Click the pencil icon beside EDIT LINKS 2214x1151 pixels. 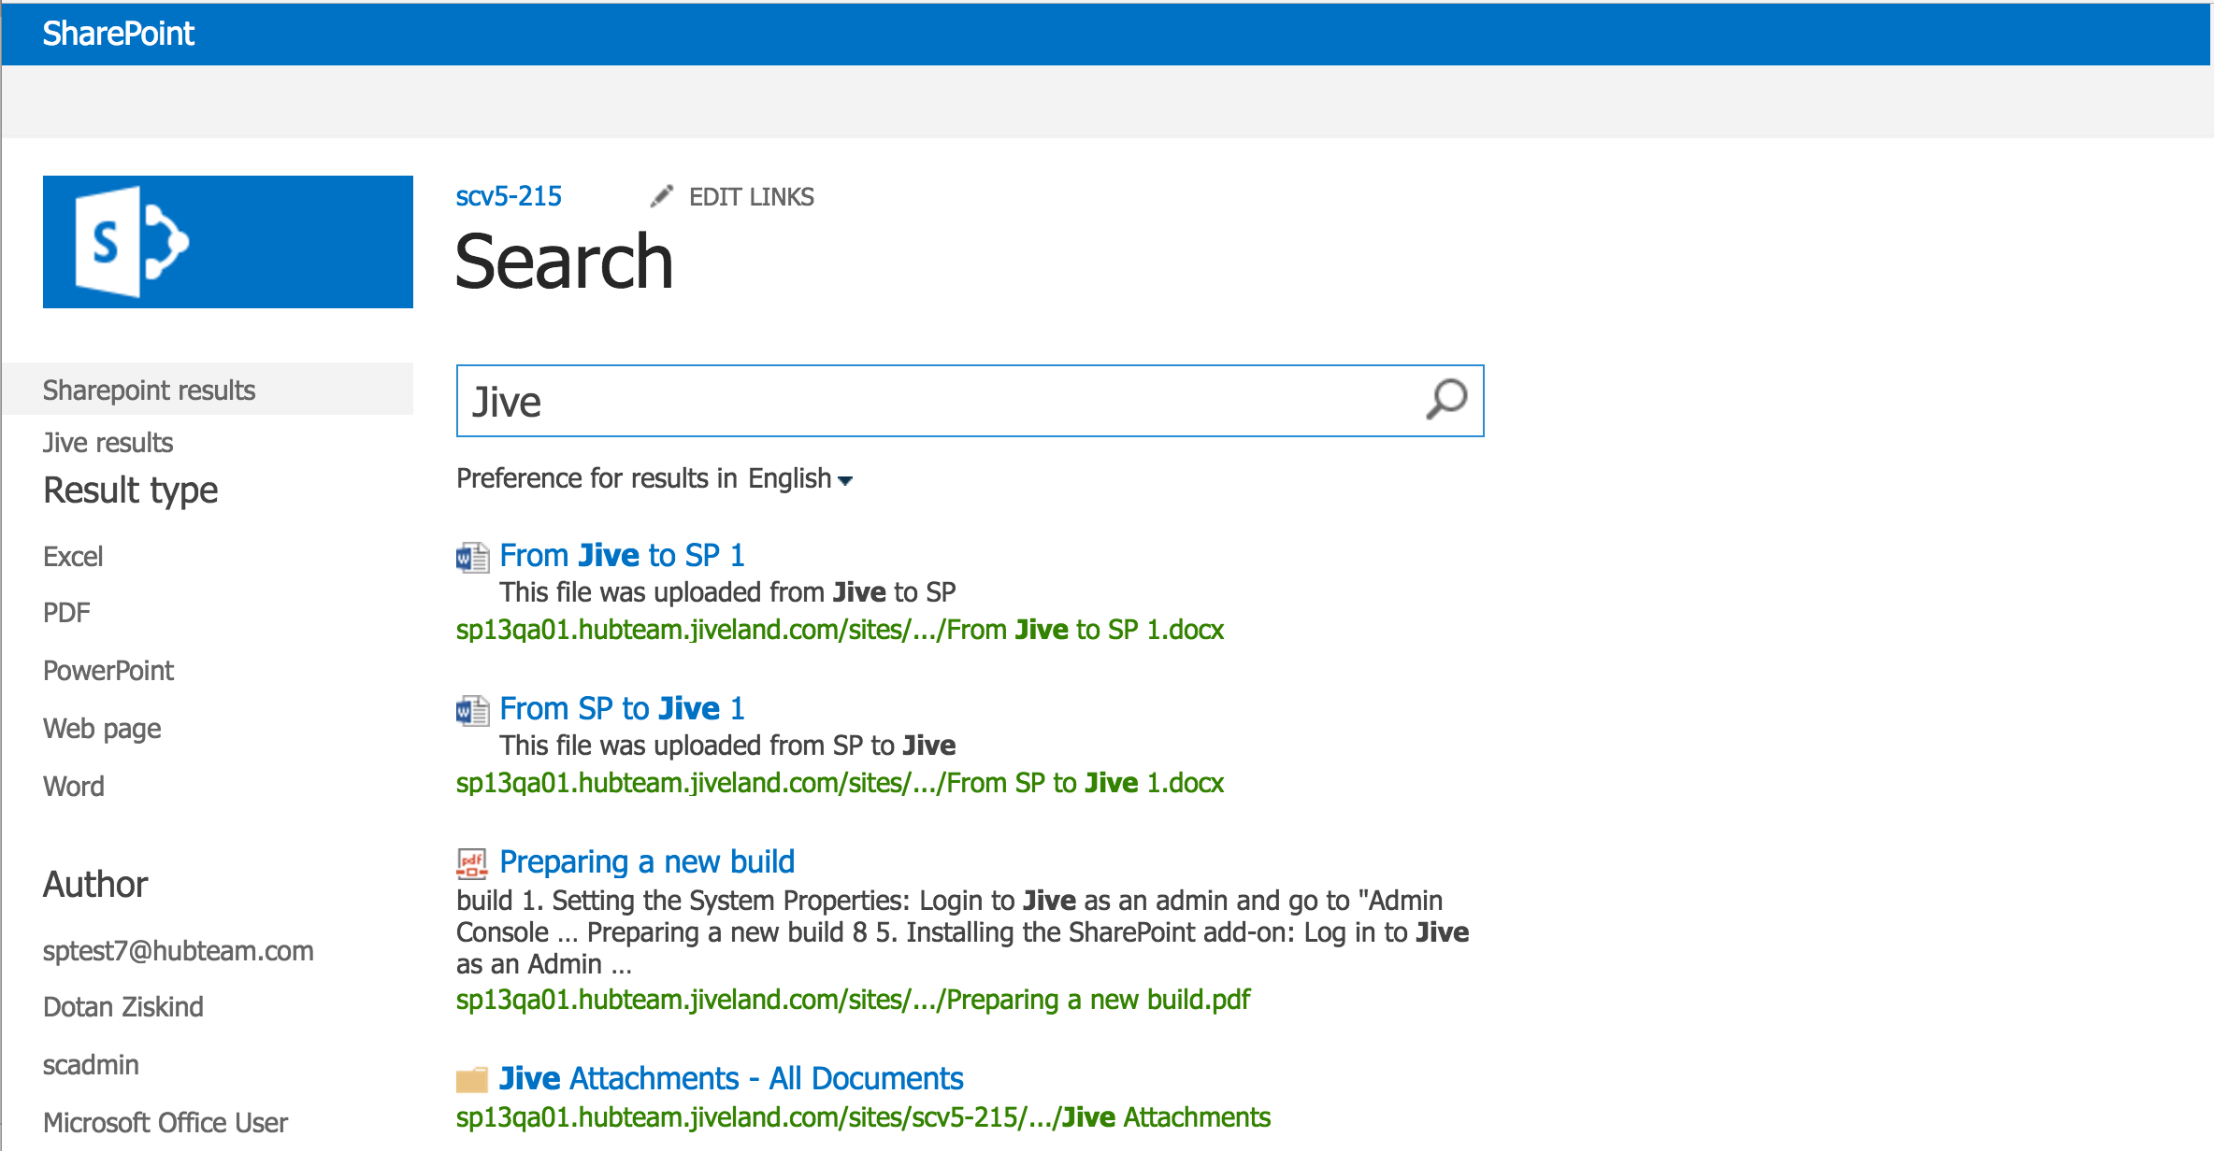pyautogui.click(x=662, y=196)
